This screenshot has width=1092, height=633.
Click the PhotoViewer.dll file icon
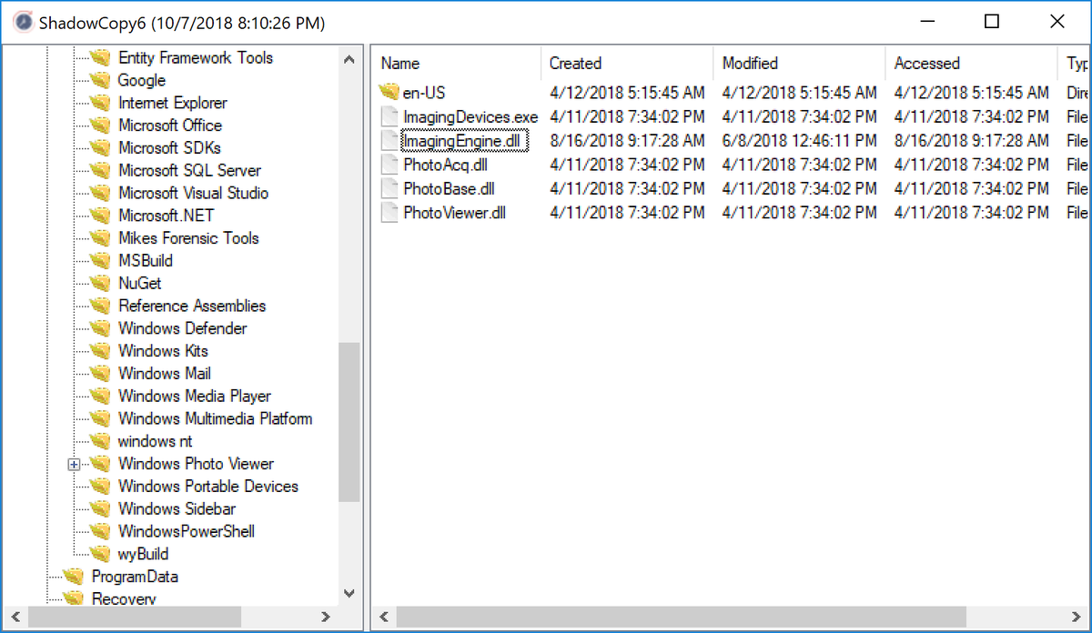coord(388,212)
